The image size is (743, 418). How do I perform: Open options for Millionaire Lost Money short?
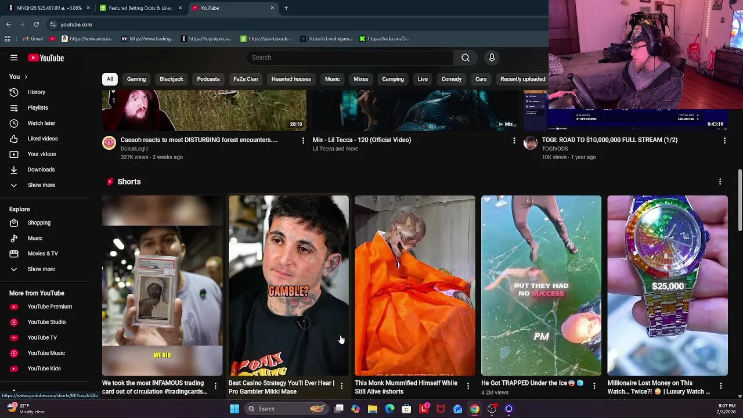720,385
